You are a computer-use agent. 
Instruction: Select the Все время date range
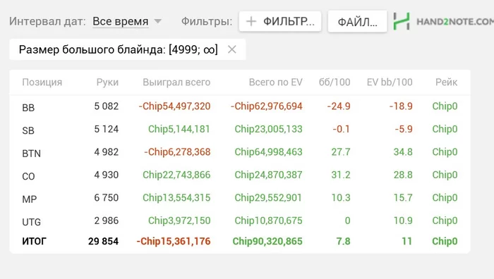[x=121, y=21]
